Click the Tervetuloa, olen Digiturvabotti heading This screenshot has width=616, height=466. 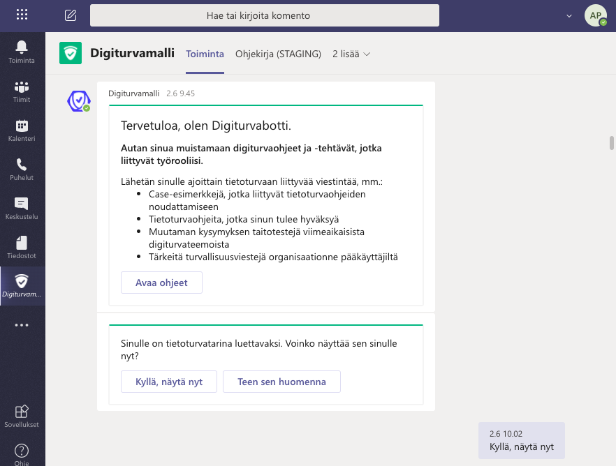(206, 126)
